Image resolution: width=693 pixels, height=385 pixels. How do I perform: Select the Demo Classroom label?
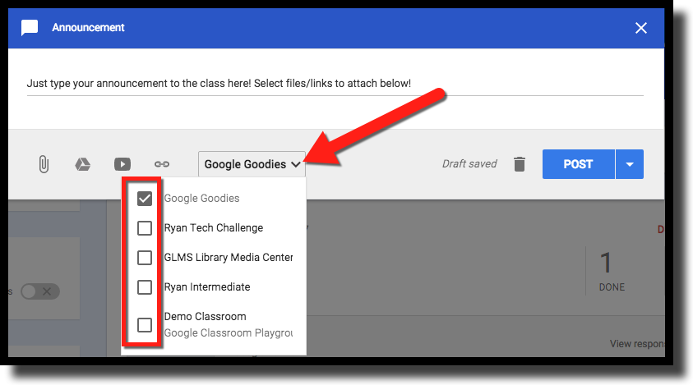pyautogui.click(x=205, y=317)
